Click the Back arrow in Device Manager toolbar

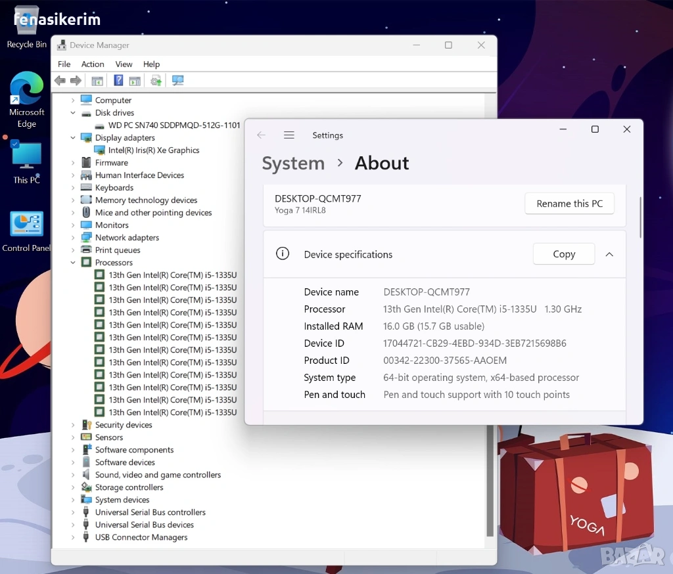(60, 81)
